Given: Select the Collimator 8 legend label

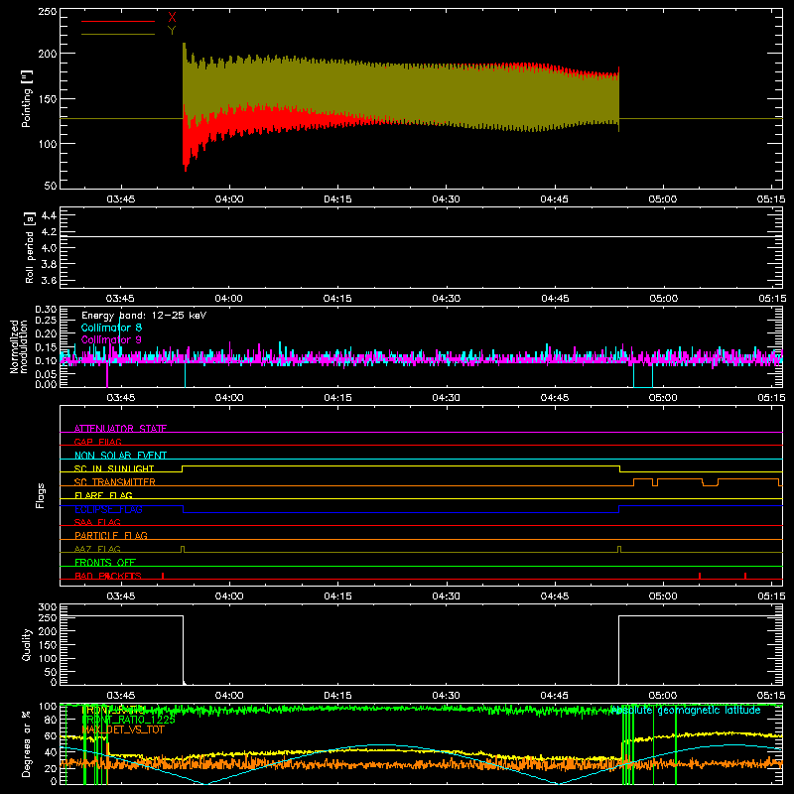Looking at the screenshot, I should click(x=111, y=328).
